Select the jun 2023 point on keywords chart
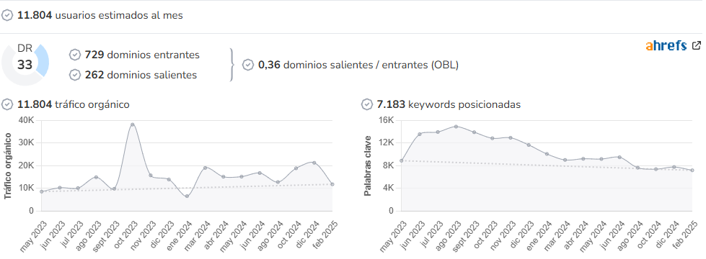Image resolution: width=706 pixels, height=259 pixels. [420, 134]
